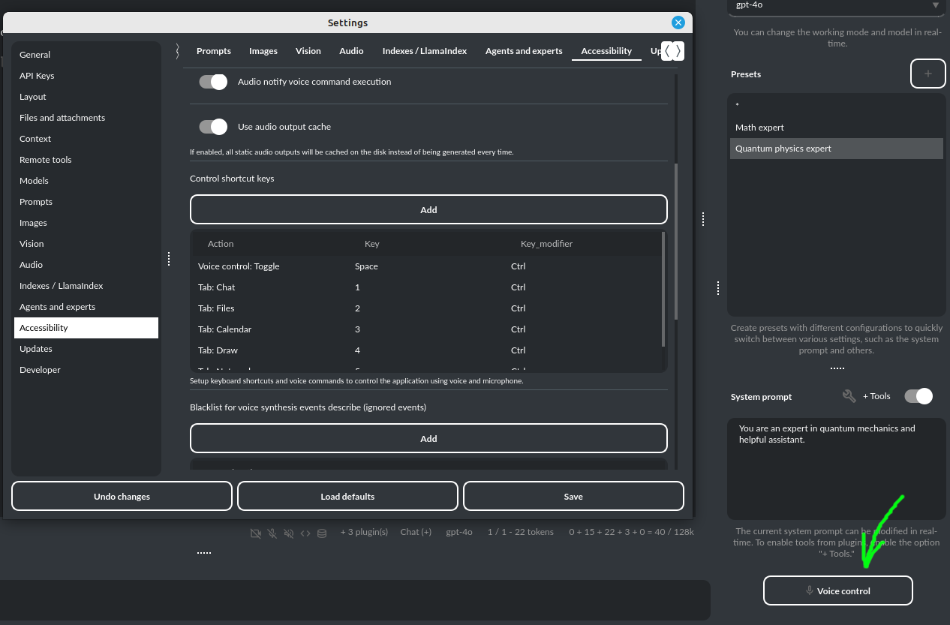The width and height of the screenshot is (950, 625).
Task: Toggle the + Tools switch
Action: [918, 396]
